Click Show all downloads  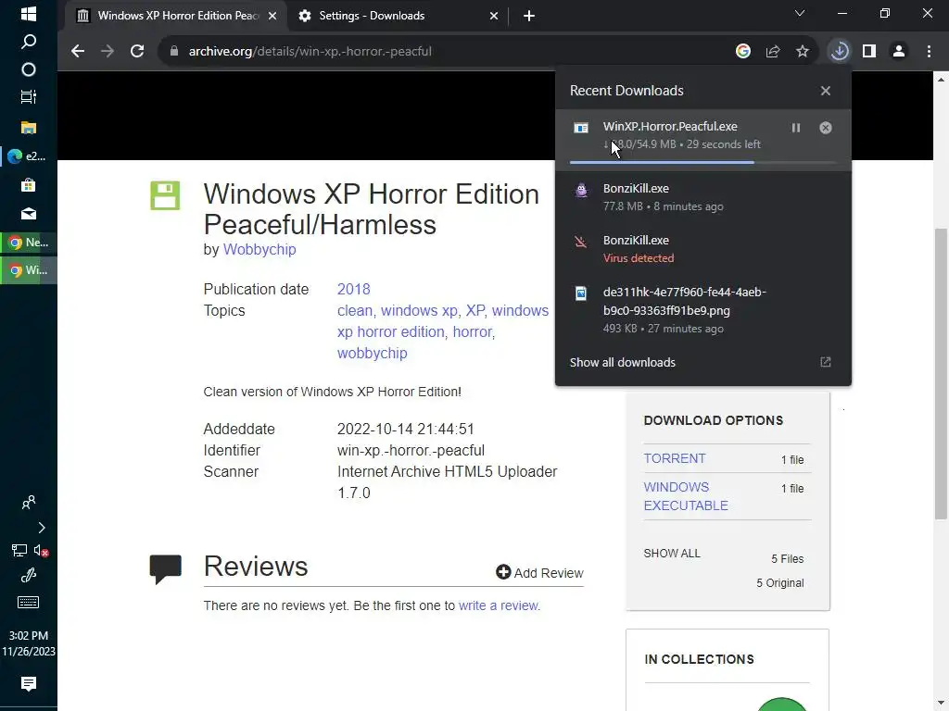622,362
